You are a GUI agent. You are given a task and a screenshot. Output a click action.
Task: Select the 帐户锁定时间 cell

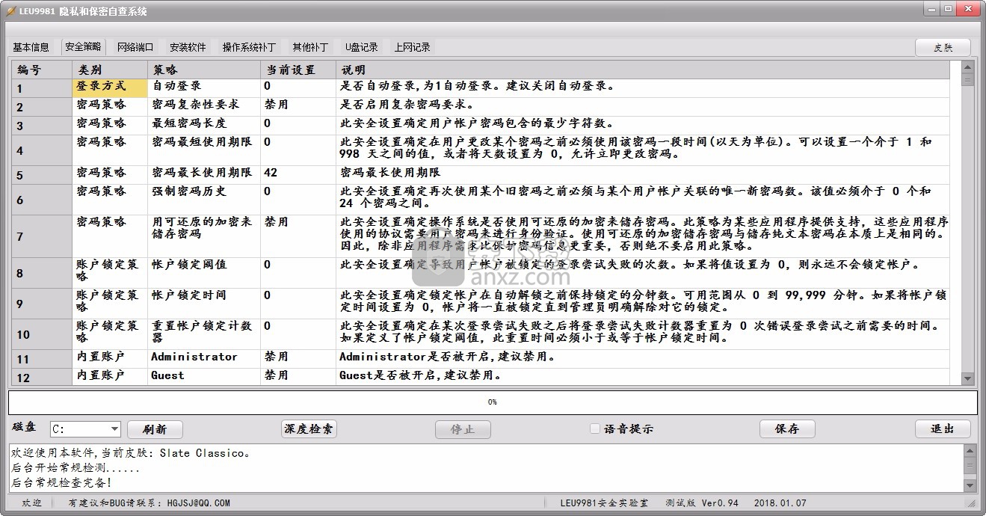tap(204, 304)
